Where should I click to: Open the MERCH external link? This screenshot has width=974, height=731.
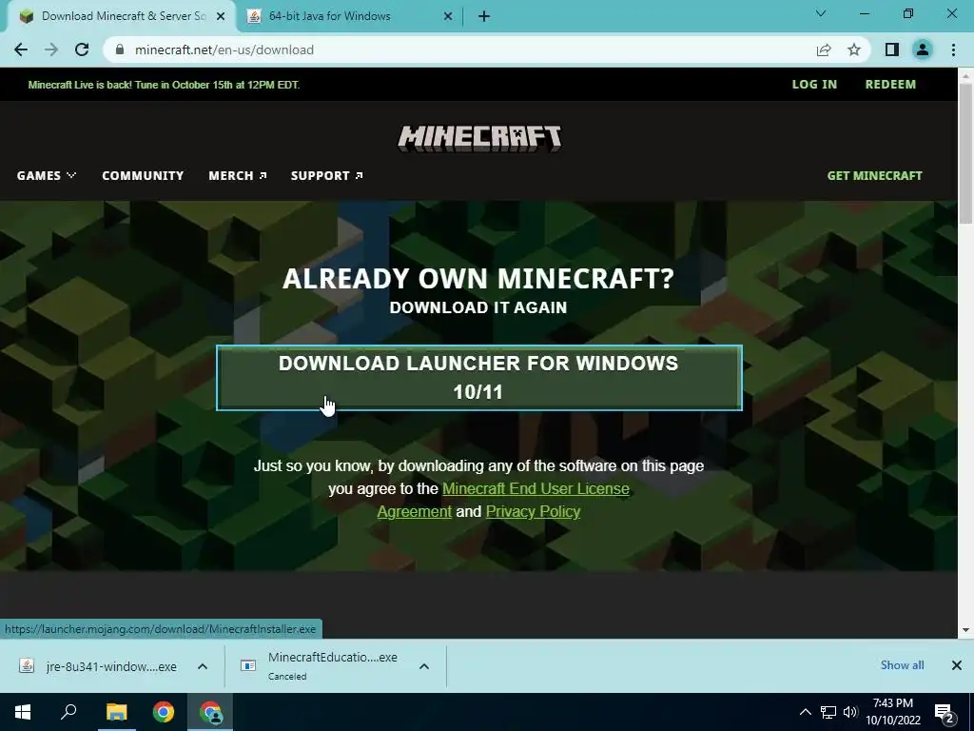point(237,176)
